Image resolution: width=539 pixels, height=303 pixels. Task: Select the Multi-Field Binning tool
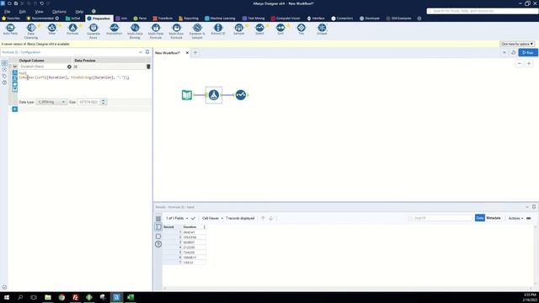135,31
